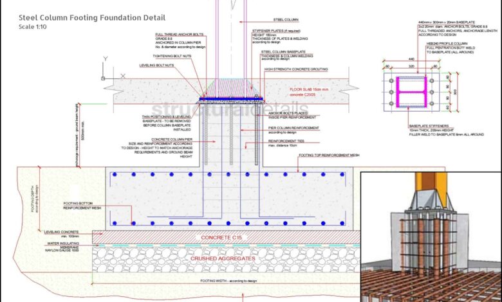
Task: Click the "ANCHORED IN COLUMN PIER" text line
Action: click(178, 43)
